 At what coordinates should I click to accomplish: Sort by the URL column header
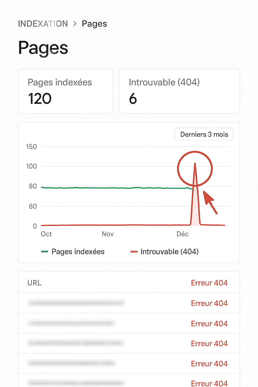[35, 283]
